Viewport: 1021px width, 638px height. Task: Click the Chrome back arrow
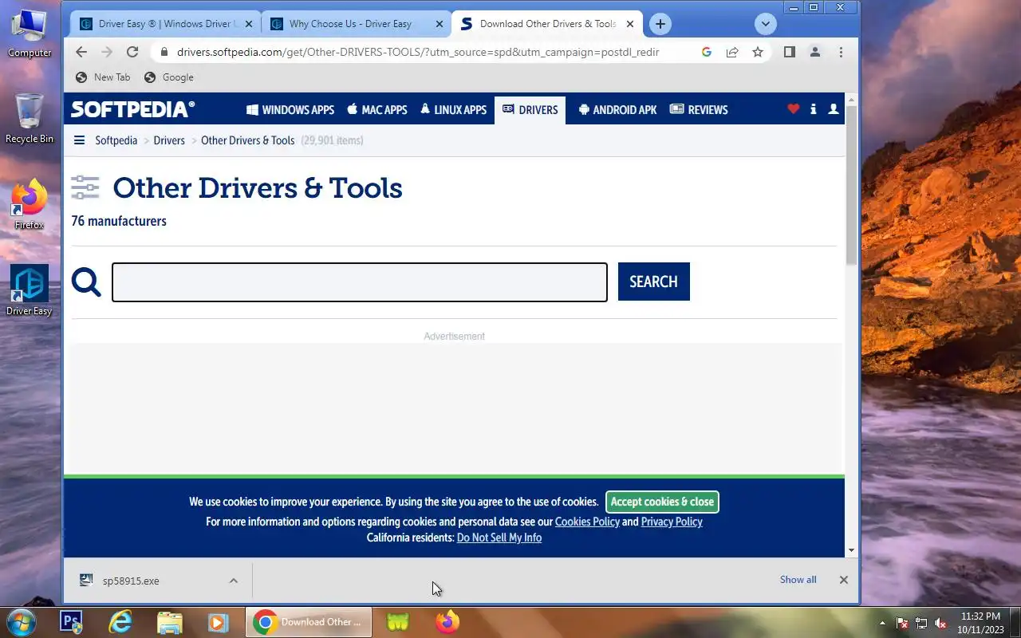pos(81,52)
